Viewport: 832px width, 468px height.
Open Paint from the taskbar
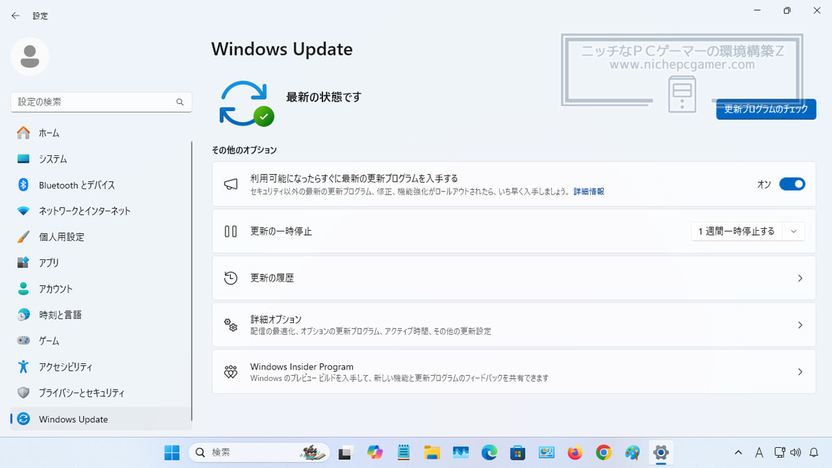coord(632,453)
